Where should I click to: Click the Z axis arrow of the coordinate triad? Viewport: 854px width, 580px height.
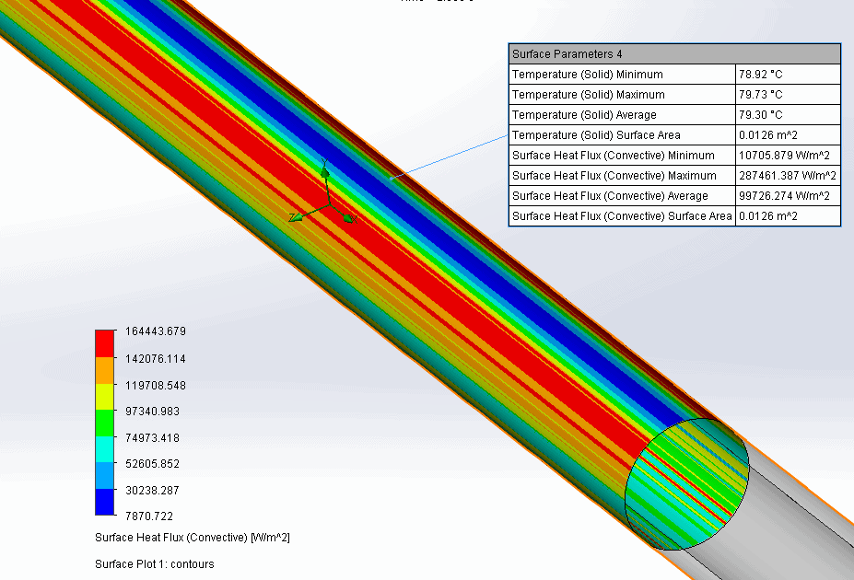point(296,217)
